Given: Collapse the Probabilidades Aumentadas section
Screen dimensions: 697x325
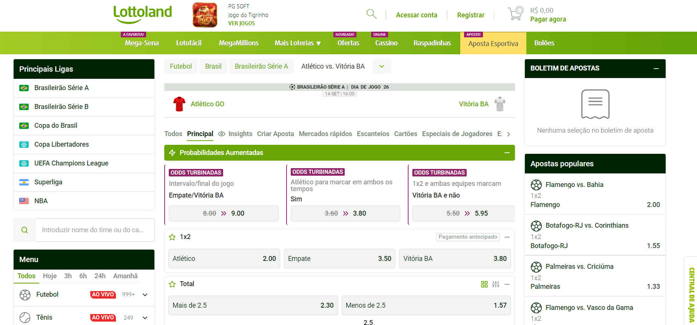Looking at the screenshot, I should coord(507,153).
